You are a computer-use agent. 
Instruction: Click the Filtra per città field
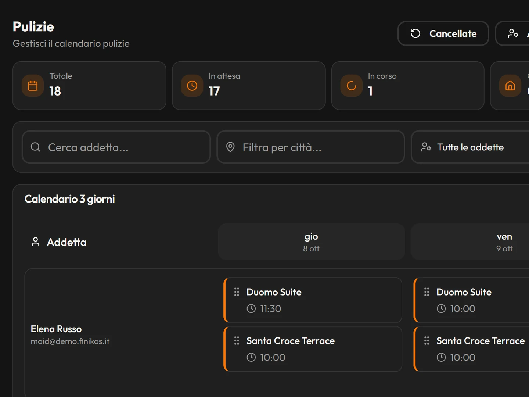[x=311, y=147]
